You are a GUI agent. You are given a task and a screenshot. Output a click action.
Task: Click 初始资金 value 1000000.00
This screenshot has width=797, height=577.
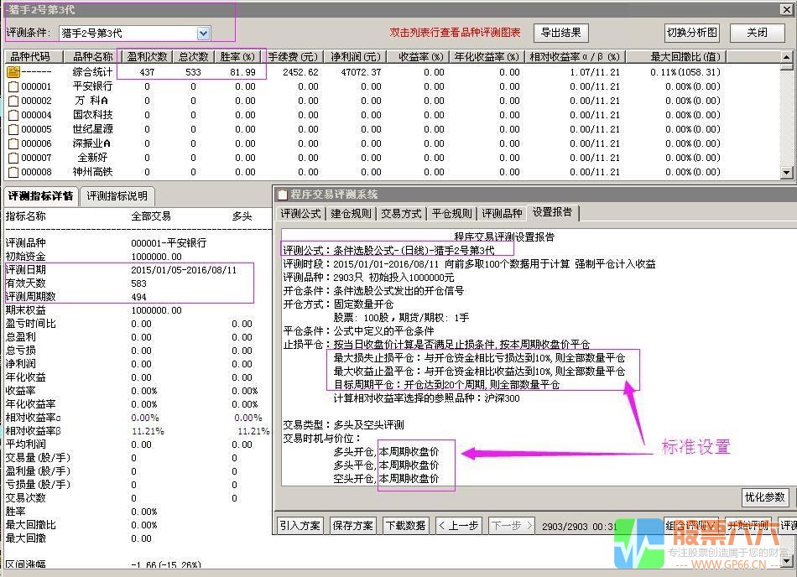(156, 257)
